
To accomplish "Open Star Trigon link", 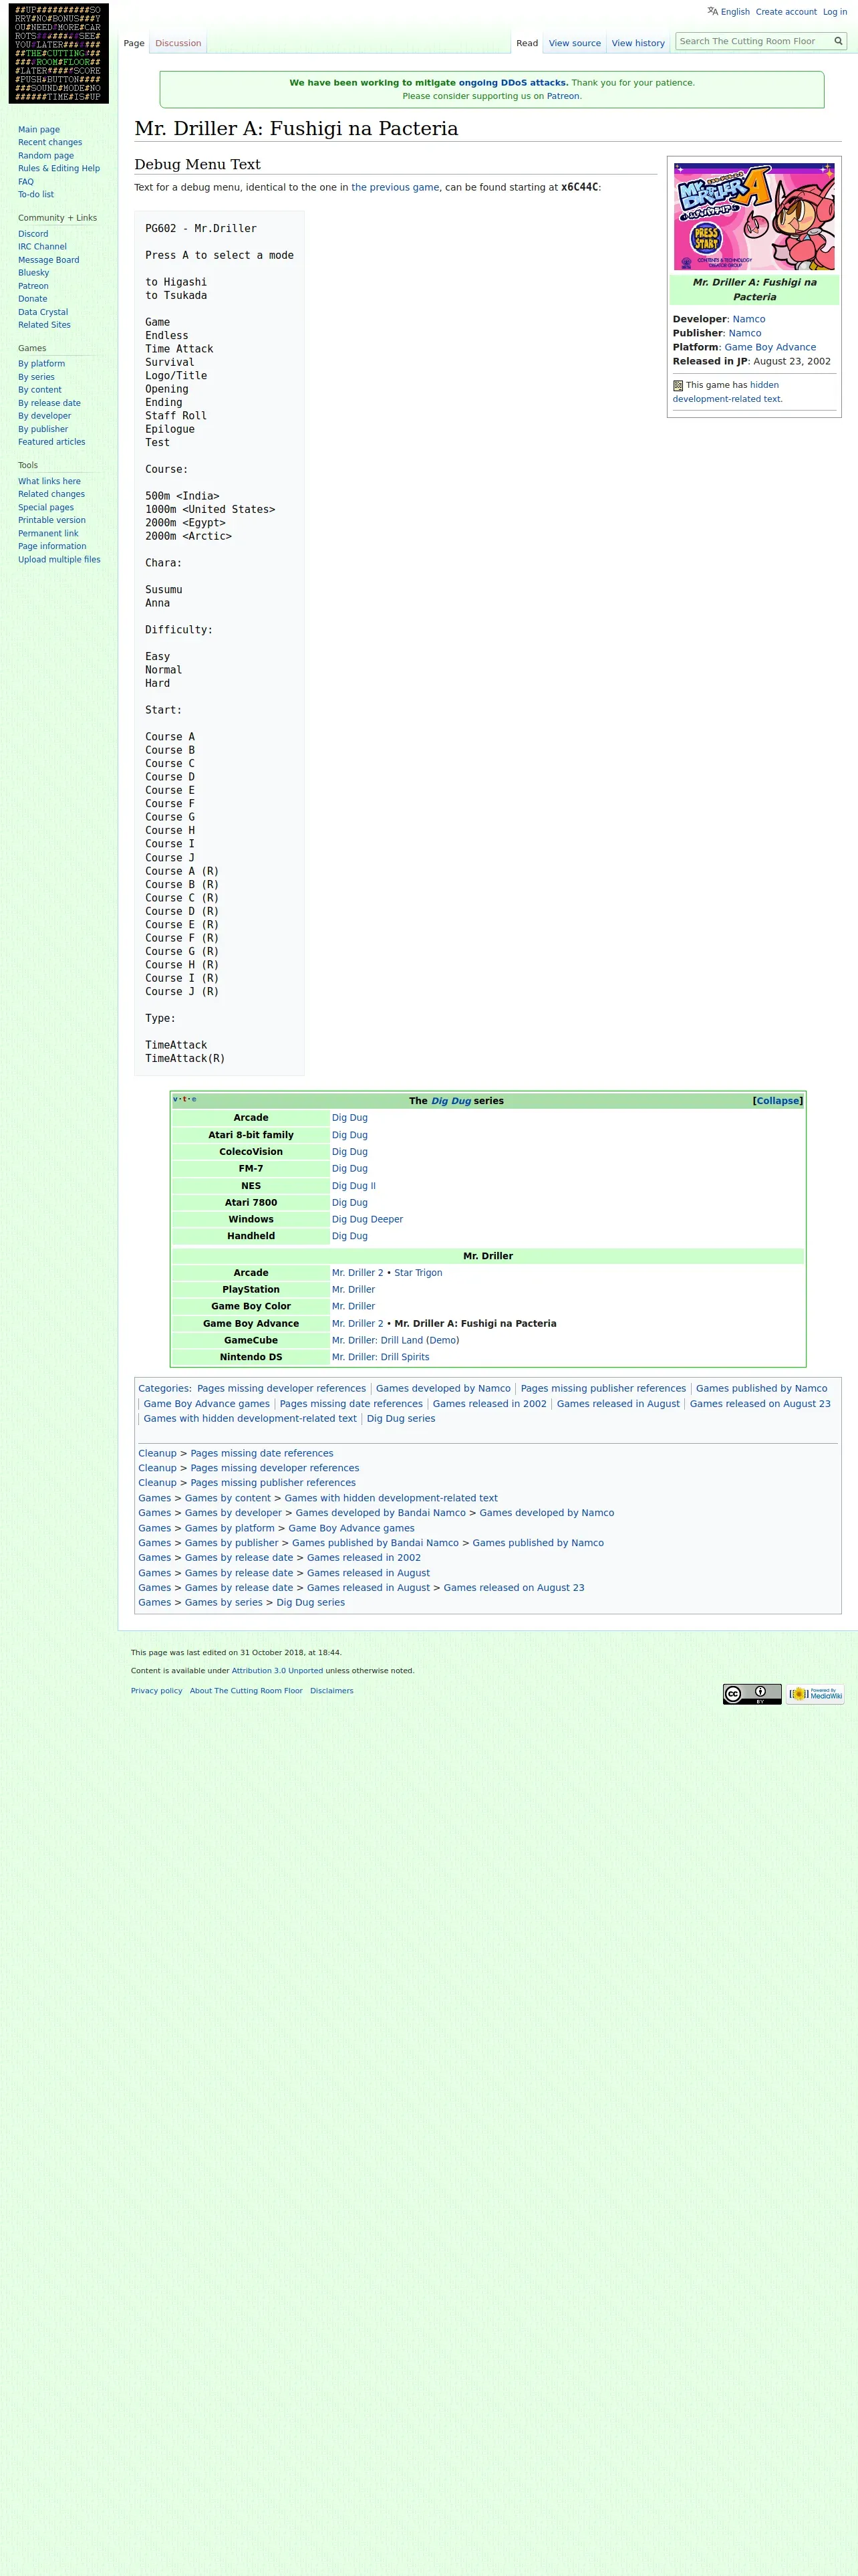I will pyautogui.click(x=418, y=1273).
